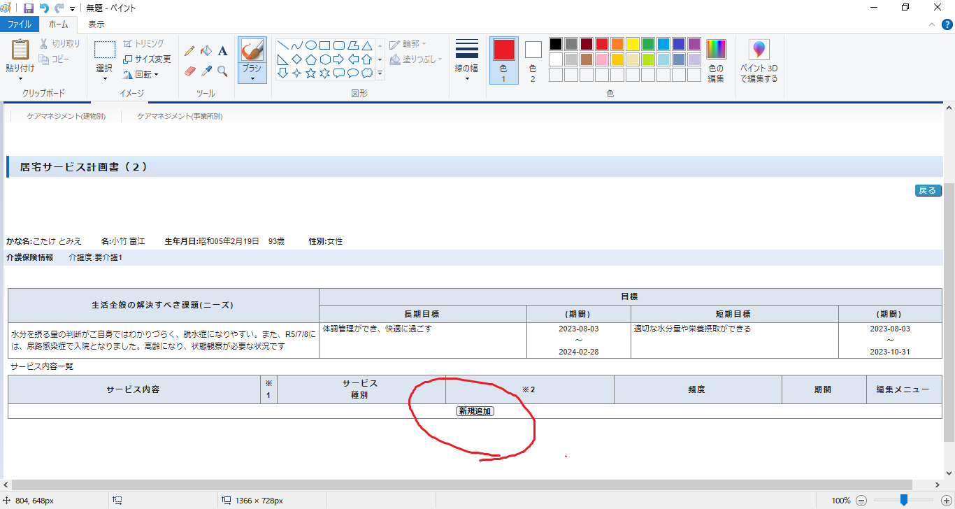Open the Edit colors dialog
The width and height of the screenshot is (955, 509).
(716, 60)
